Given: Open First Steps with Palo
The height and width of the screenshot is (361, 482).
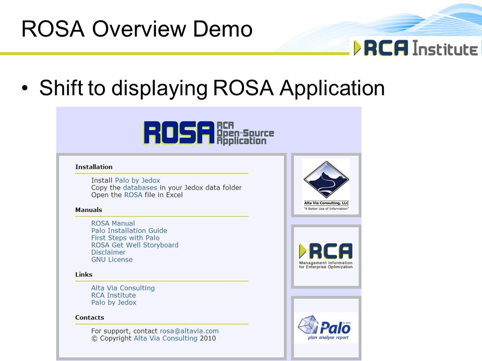Looking at the screenshot, I should point(125,238).
